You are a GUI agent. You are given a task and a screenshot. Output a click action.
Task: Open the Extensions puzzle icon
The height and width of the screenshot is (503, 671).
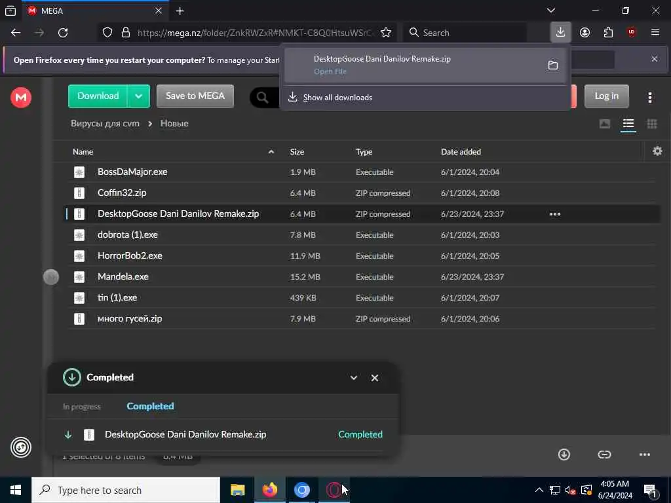click(608, 33)
